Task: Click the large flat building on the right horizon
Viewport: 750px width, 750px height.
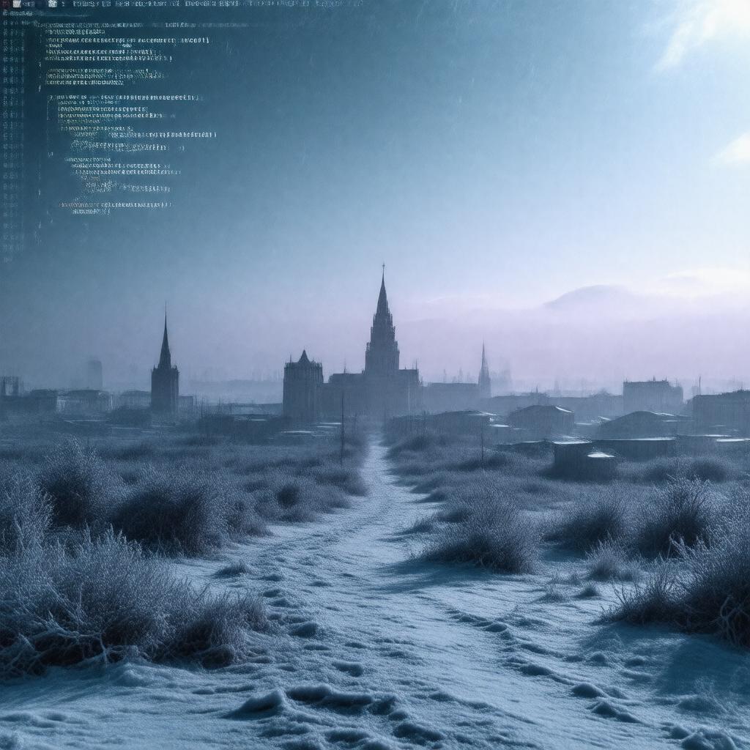Action: (652, 396)
